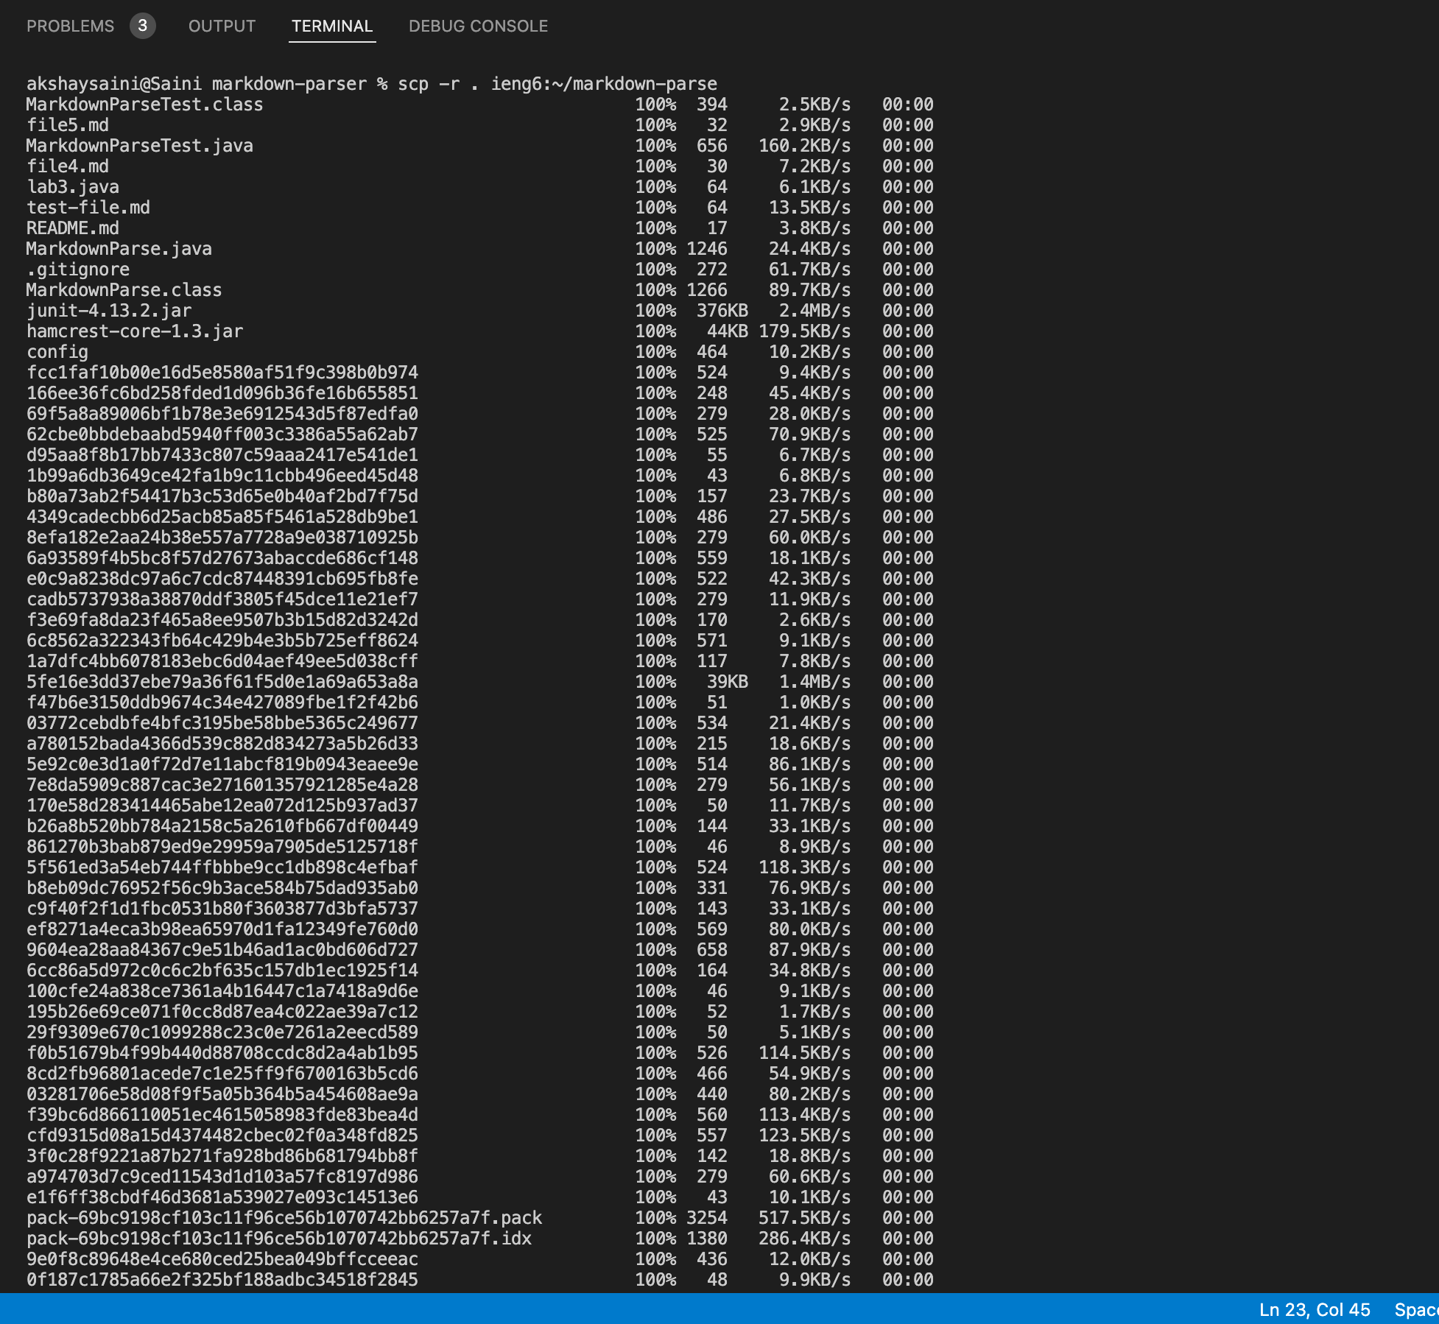Click the pack-69bc9198 .pack filename

[x=284, y=1219]
